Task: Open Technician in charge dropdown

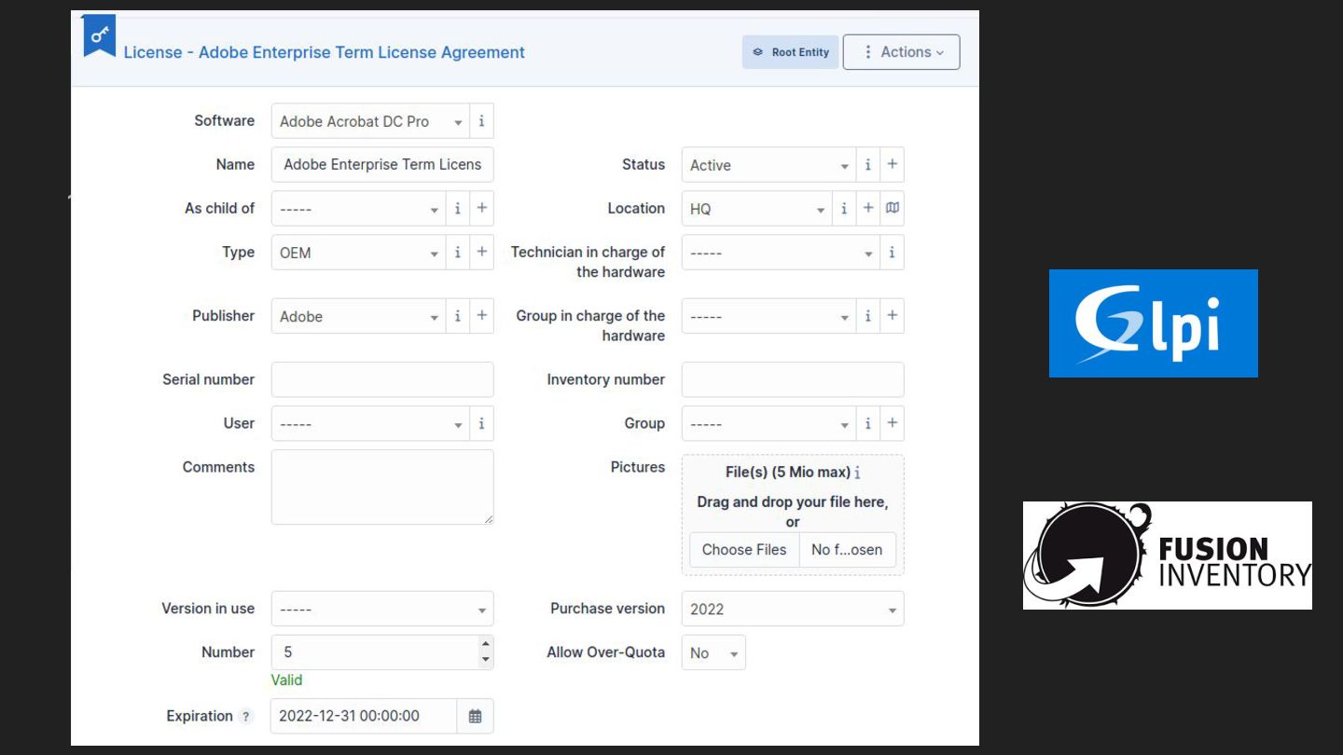Action: pos(781,253)
